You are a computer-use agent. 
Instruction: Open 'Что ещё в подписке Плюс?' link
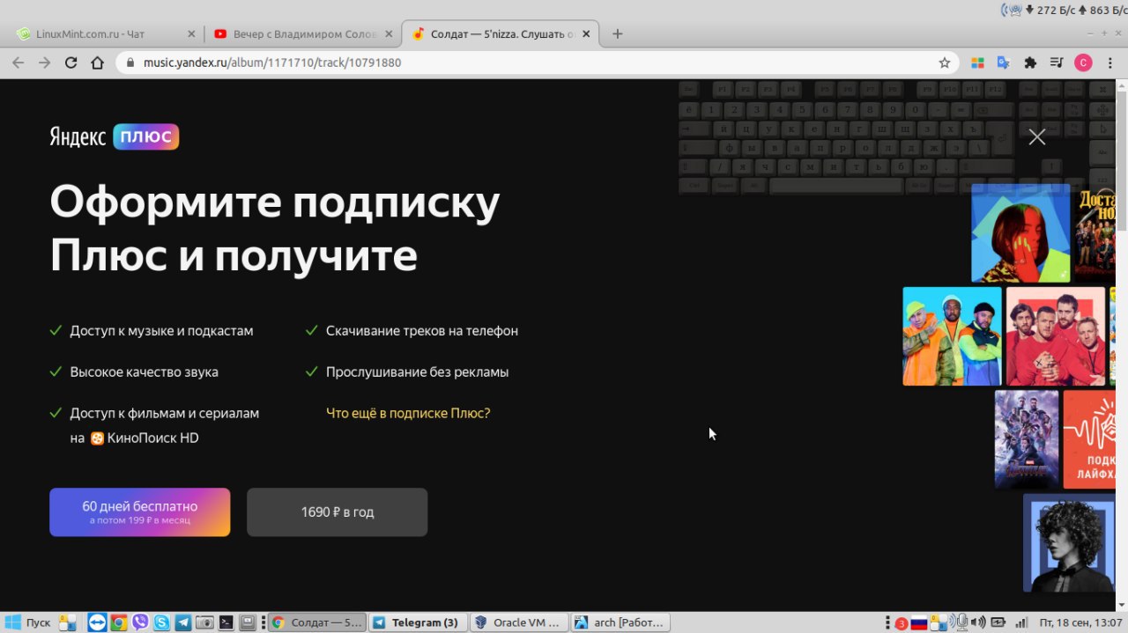coord(408,413)
